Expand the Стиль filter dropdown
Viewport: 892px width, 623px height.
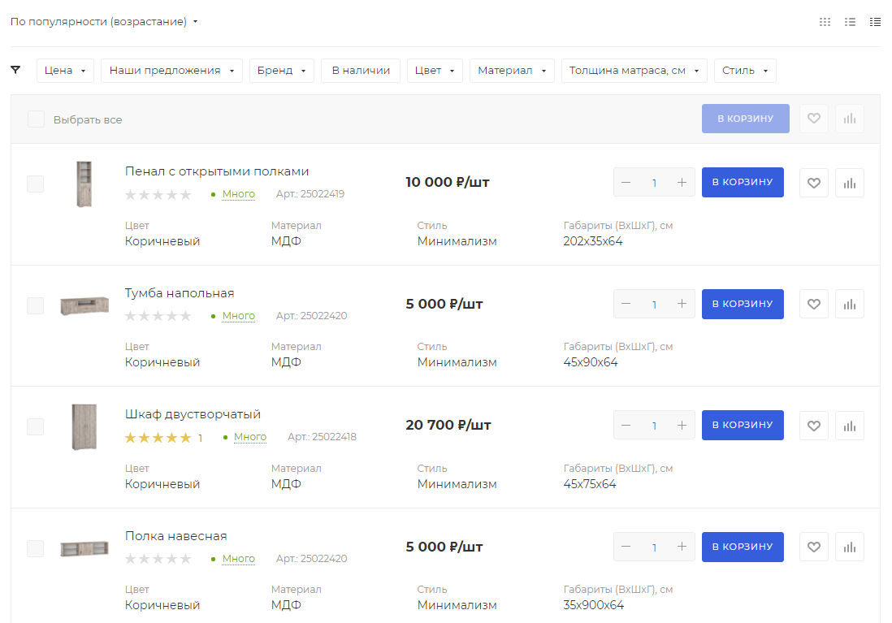745,71
